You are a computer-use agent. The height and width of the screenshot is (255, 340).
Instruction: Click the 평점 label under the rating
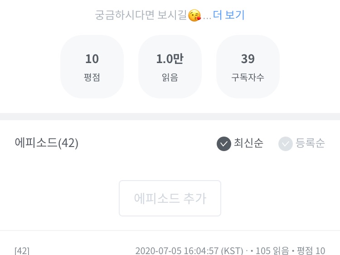pyautogui.click(x=92, y=77)
